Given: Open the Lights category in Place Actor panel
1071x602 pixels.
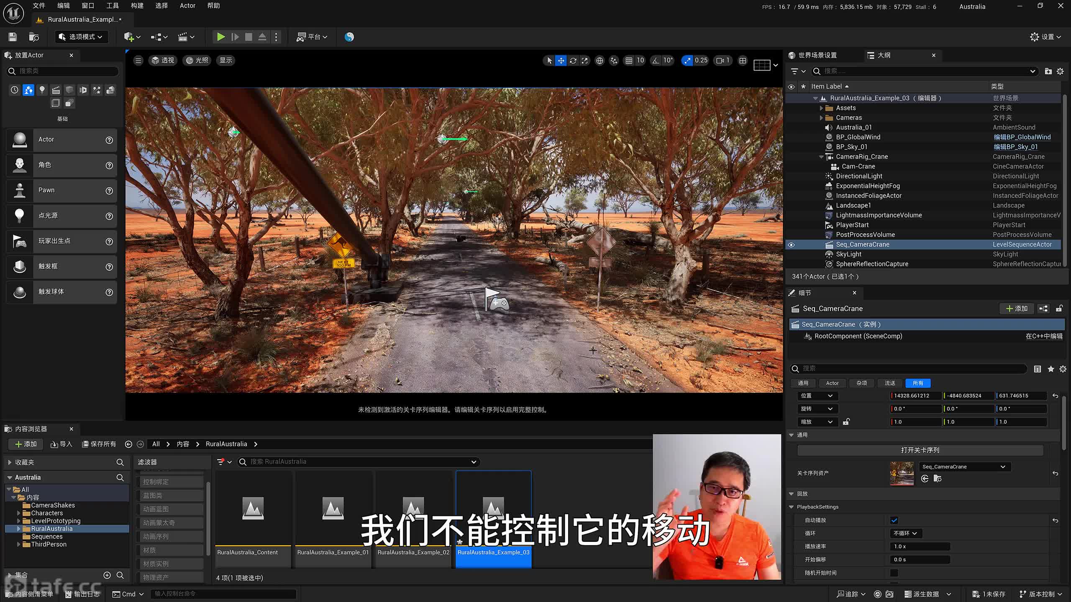Looking at the screenshot, I should [x=42, y=90].
